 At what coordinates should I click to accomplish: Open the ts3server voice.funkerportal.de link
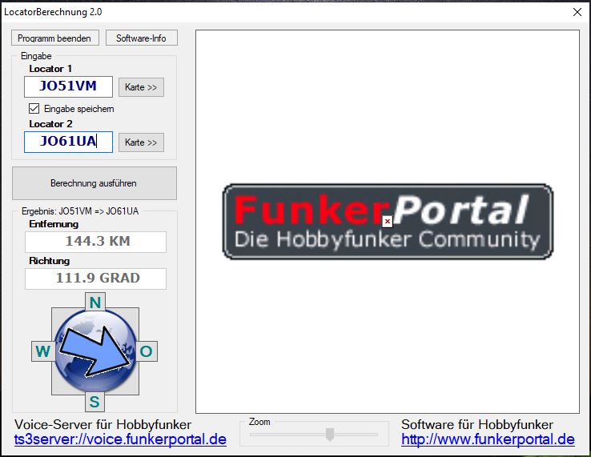tap(120, 439)
